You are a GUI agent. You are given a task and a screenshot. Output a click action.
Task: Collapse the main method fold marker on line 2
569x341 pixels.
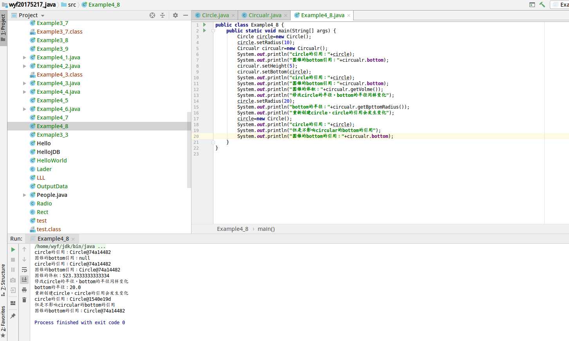213,30
